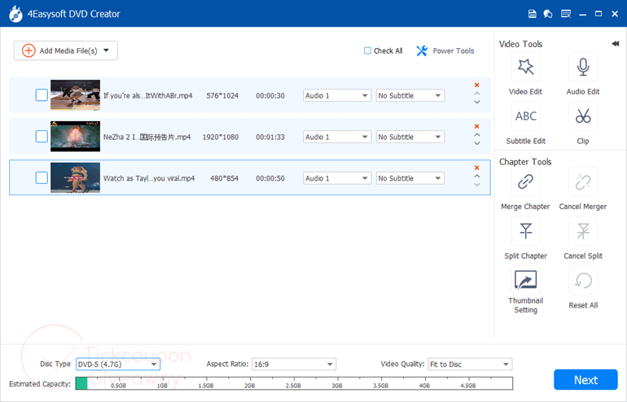627x402 pixels.
Task: Click the duration 00:01:33 value
Action: click(270, 137)
